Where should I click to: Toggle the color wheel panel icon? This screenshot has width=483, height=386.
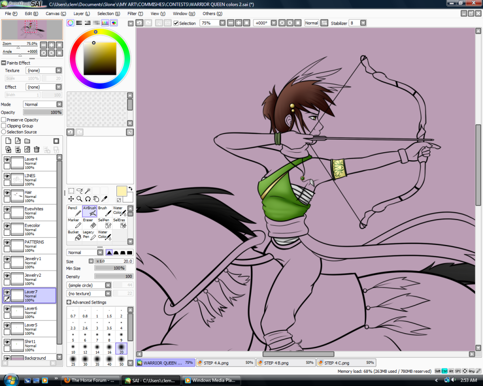[x=71, y=23]
